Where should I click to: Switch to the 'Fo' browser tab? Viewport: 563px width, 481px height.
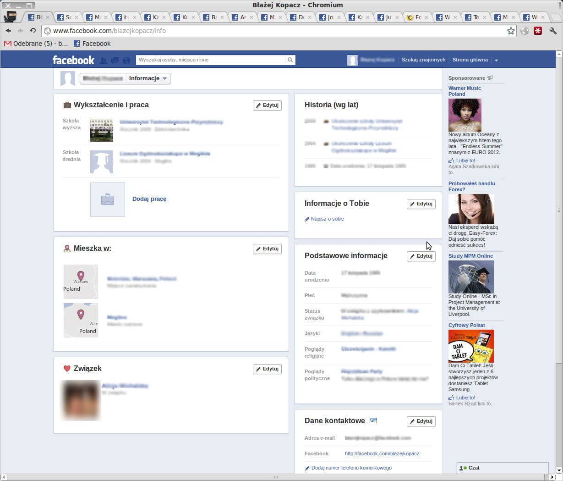click(x=416, y=17)
